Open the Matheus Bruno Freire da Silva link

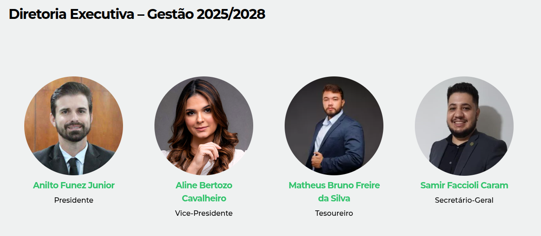pos(334,191)
